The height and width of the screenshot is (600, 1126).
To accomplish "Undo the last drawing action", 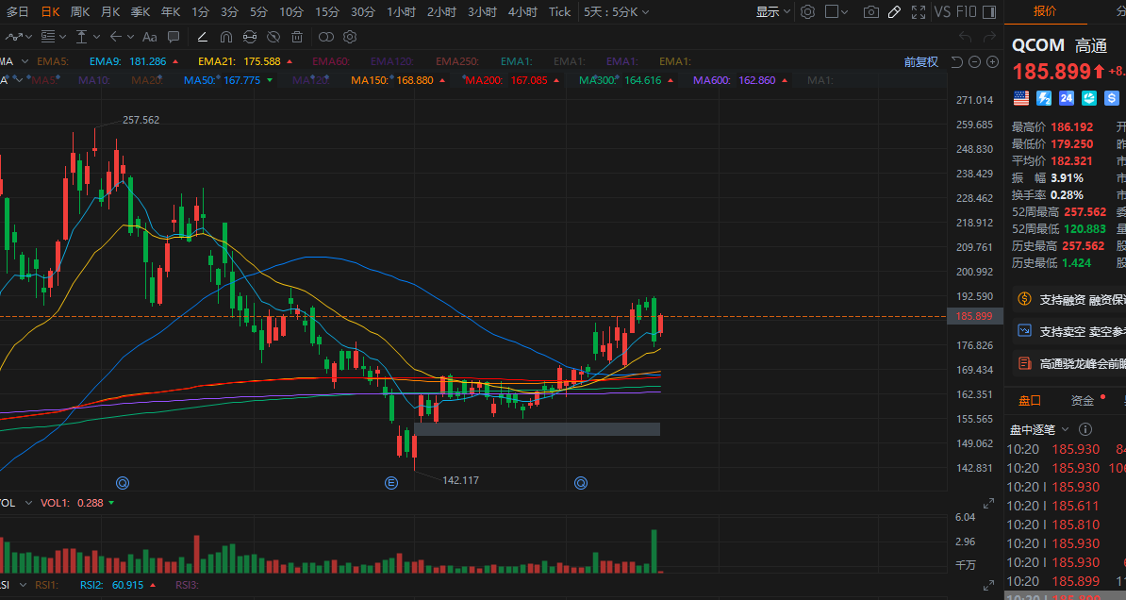I will 965,37.
